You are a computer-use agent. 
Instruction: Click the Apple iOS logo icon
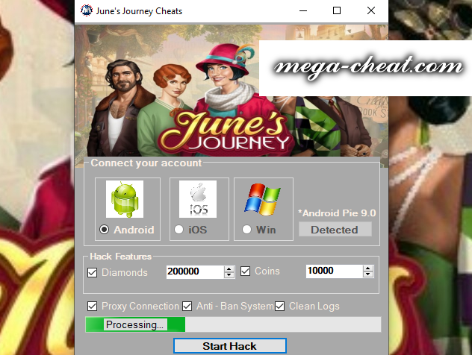coord(198,199)
